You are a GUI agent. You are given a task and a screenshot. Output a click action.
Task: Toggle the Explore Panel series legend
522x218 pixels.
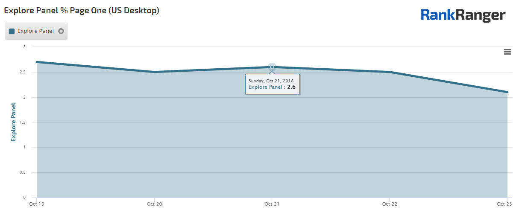35,31
